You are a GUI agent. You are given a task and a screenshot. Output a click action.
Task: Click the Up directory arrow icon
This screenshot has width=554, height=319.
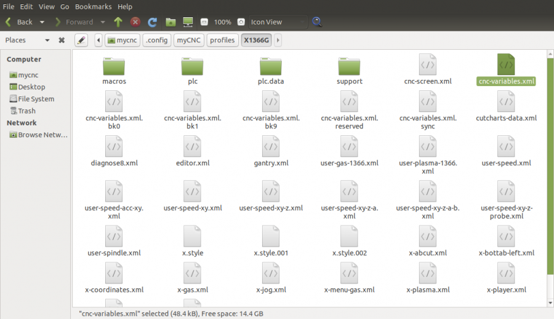pyautogui.click(x=118, y=22)
